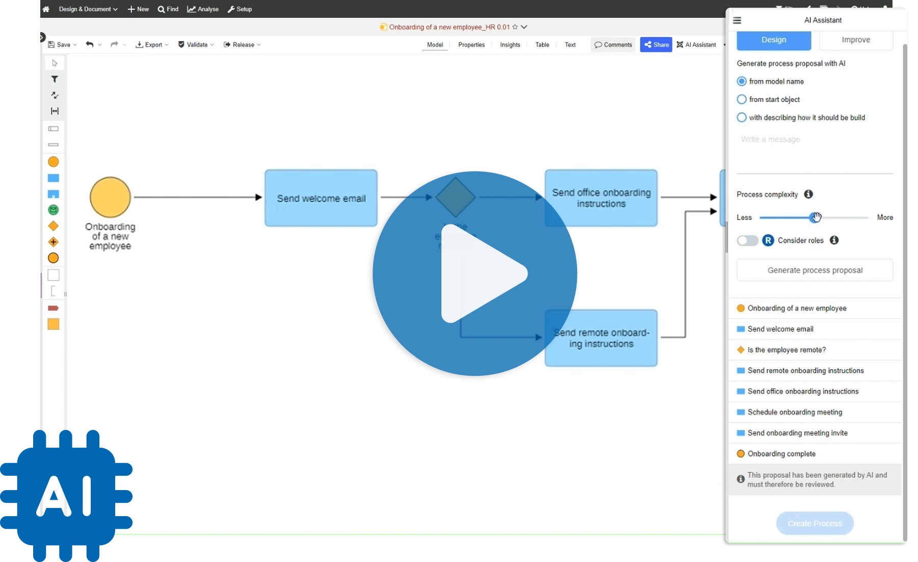The height and width of the screenshot is (562, 918).
Task: Click the Write a message input field
Action: [815, 152]
